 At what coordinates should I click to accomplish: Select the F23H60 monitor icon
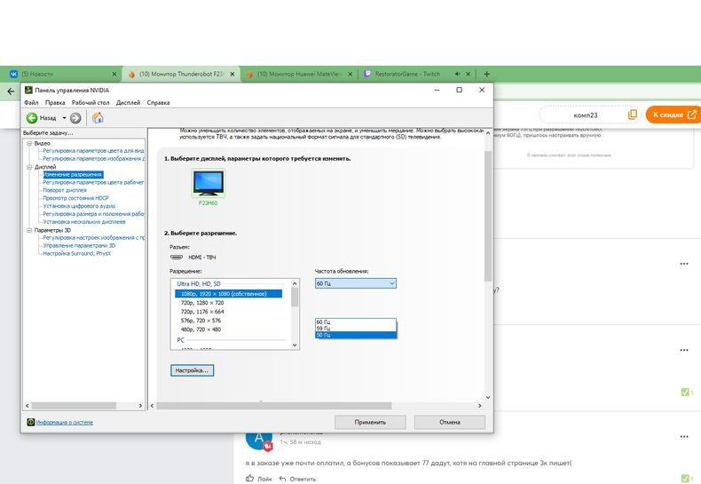[x=209, y=183]
